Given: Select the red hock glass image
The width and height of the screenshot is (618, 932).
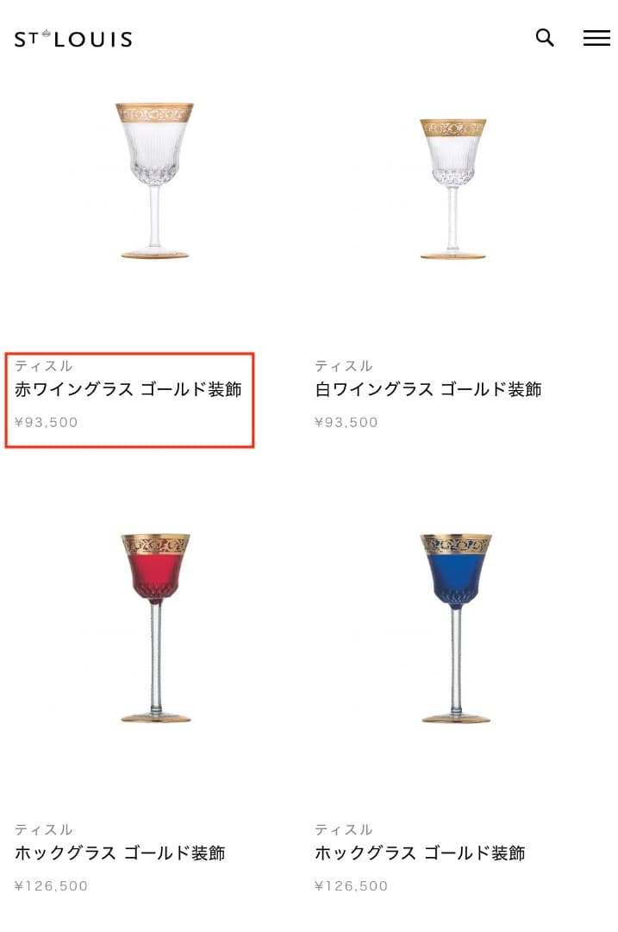Looking at the screenshot, I should 155,627.
